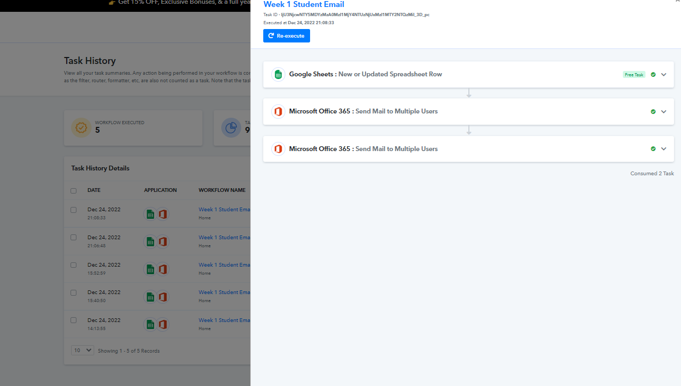Screen dimensions: 681x386
Task: Click the WORKFLOW NAME column header
Action: pos(222,190)
